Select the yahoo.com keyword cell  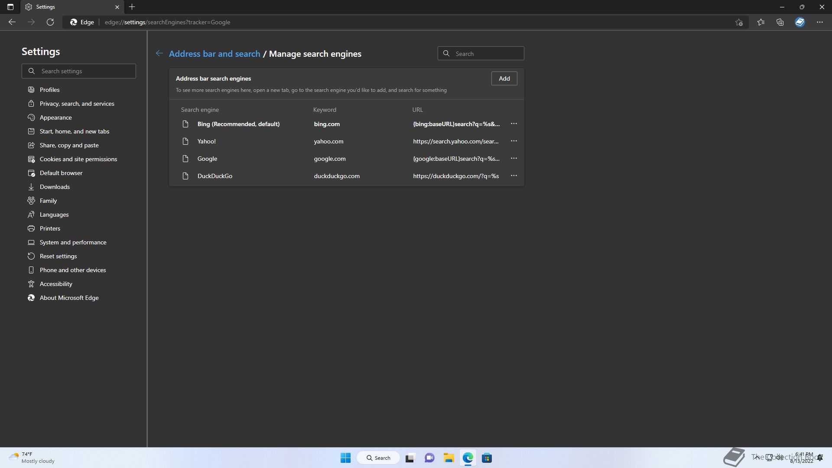[x=328, y=141]
